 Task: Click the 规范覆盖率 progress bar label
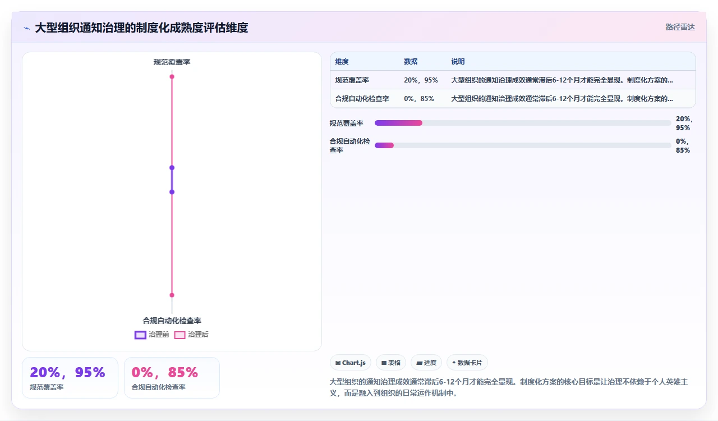347,123
